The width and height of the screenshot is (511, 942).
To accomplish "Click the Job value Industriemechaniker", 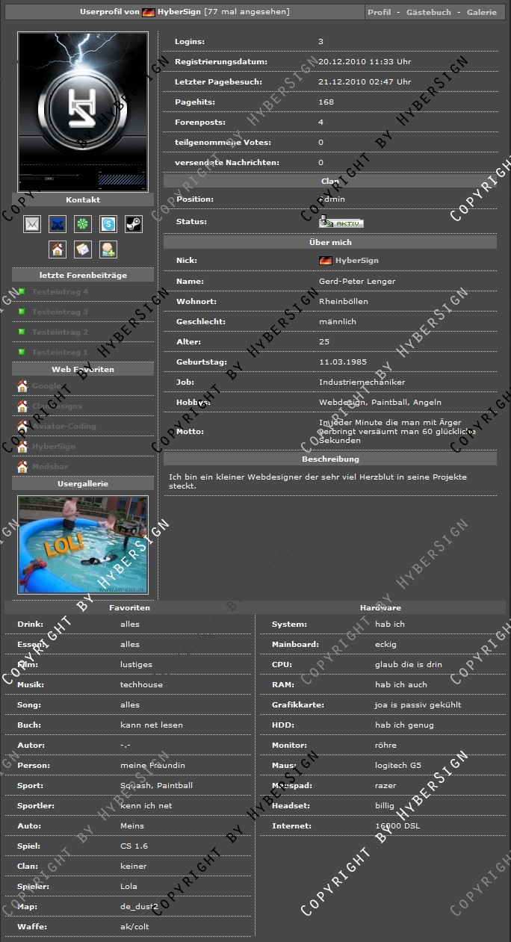I will click(362, 382).
